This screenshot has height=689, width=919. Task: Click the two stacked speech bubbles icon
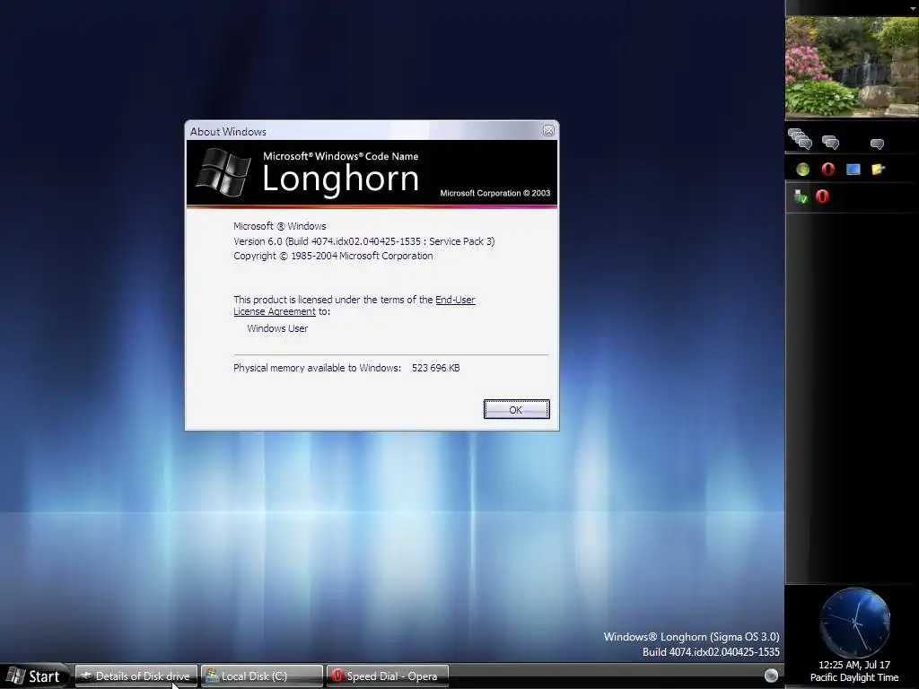click(x=830, y=142)
